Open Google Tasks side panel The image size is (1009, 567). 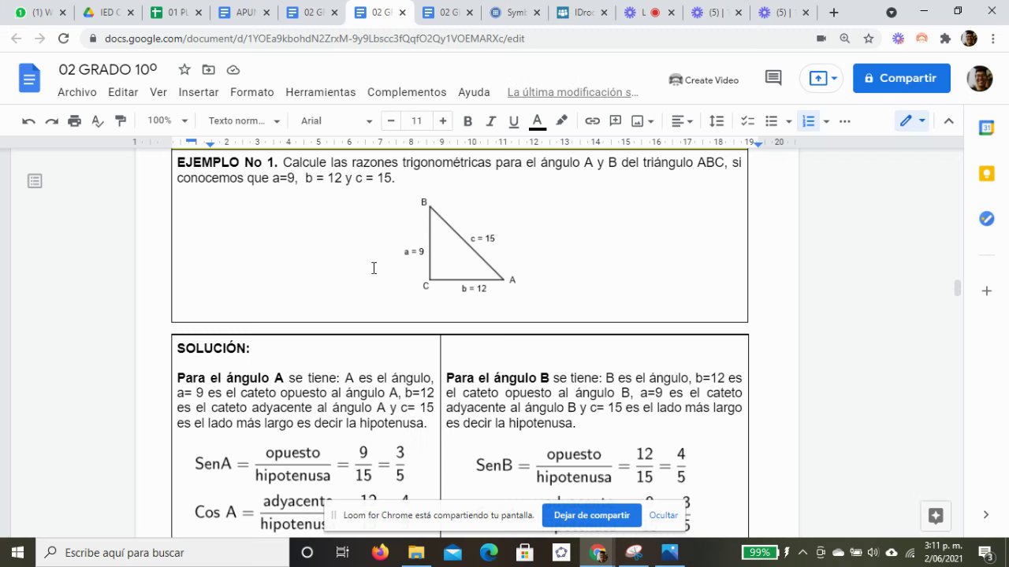tap(986, 219)
